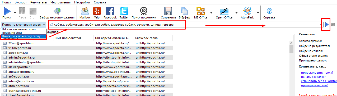The image size is (337, 96).
Task: Open the Результаты menu
Action: pyautogui.click(x=39, y=2)
